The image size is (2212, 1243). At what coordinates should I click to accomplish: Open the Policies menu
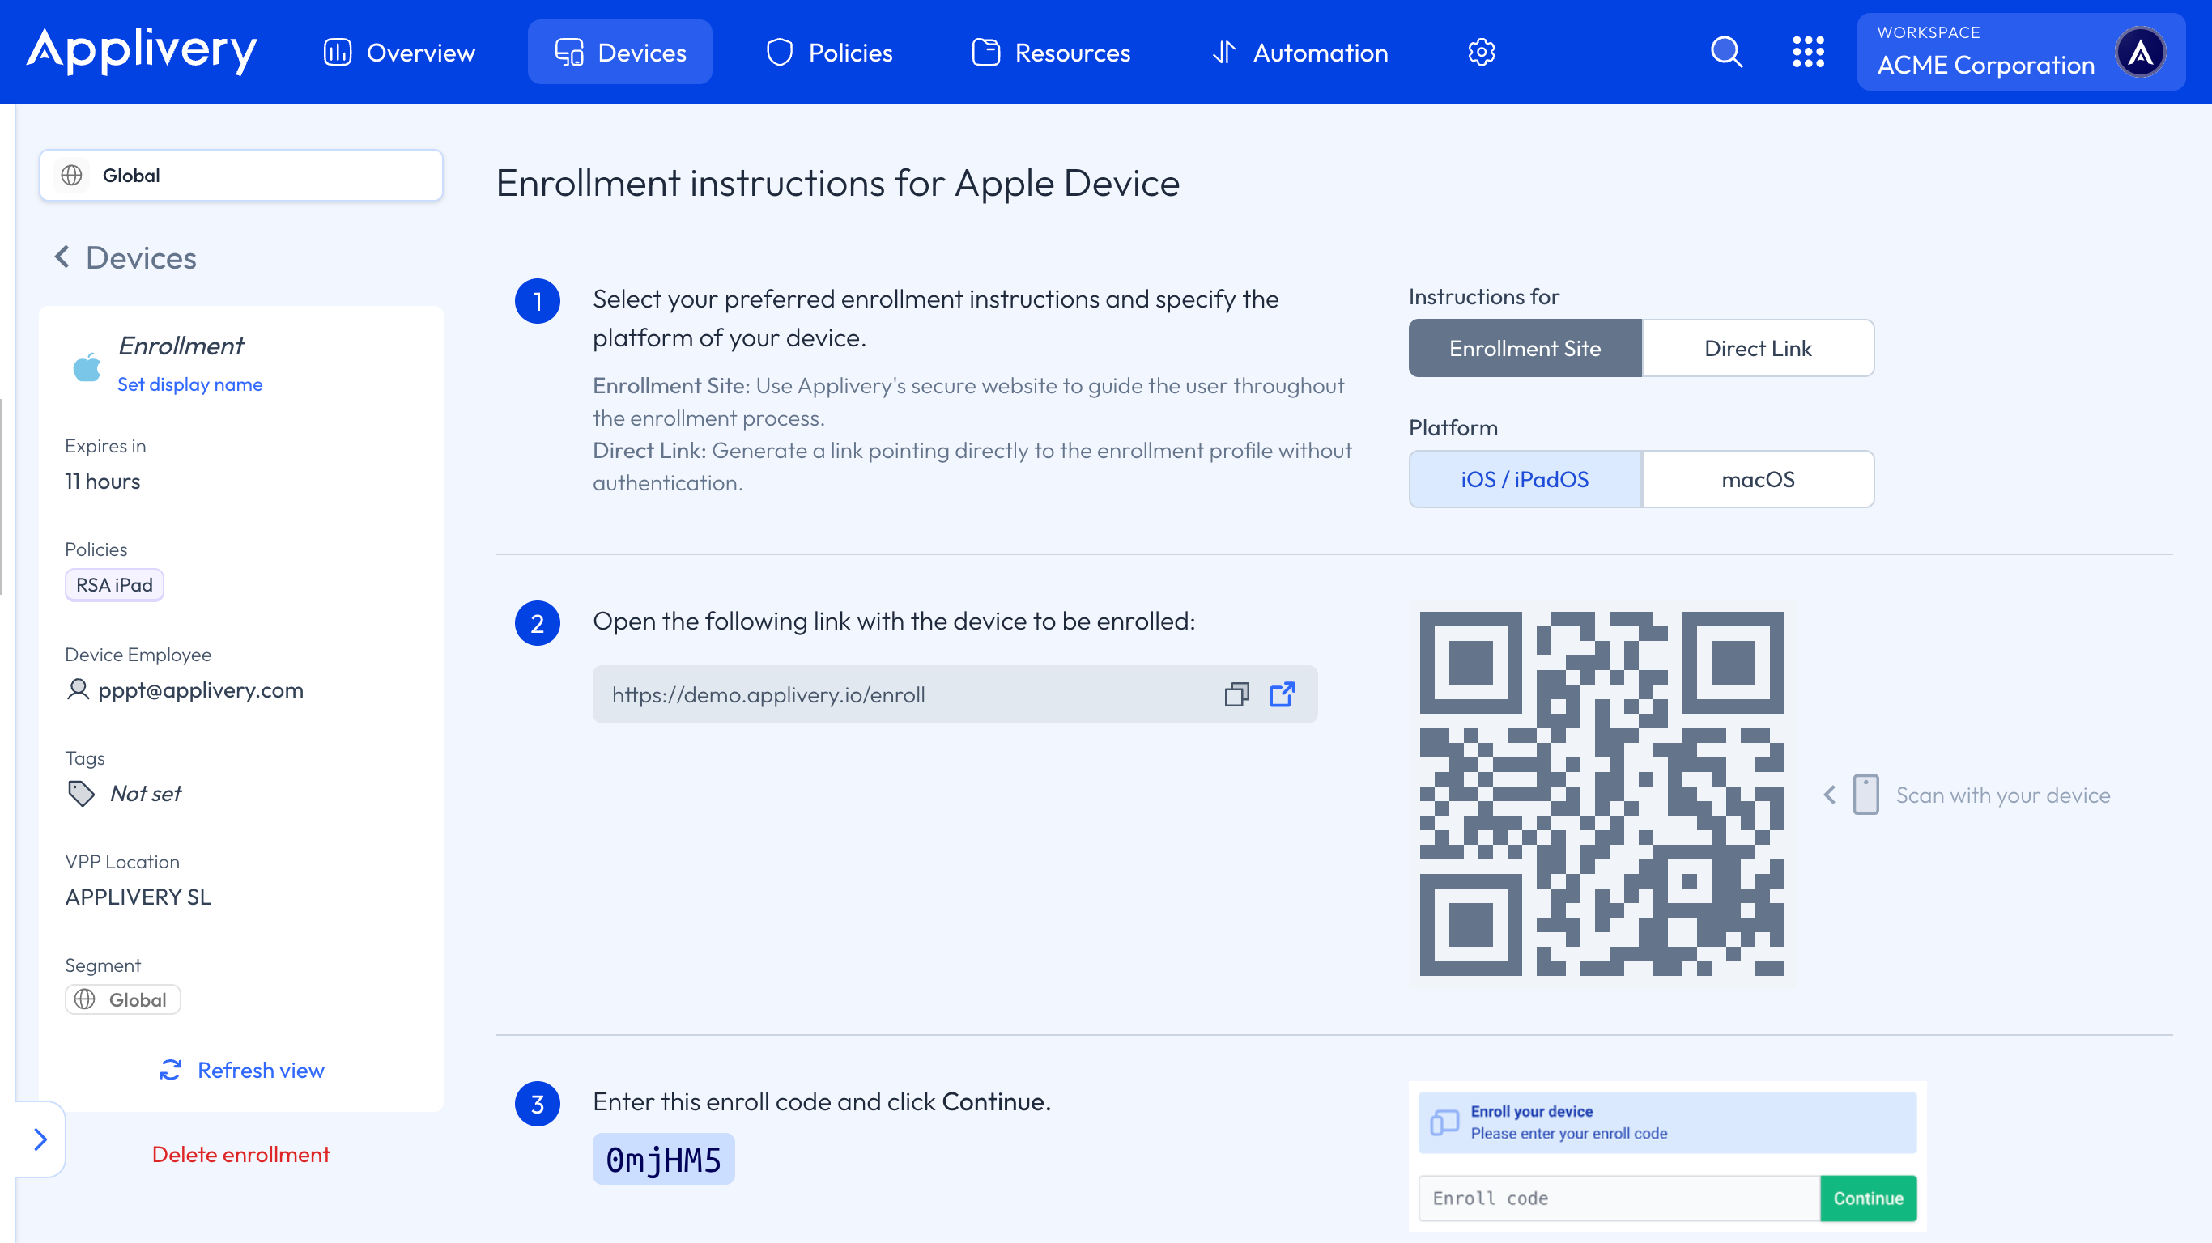pyautogui.click(x=829, y=53)
